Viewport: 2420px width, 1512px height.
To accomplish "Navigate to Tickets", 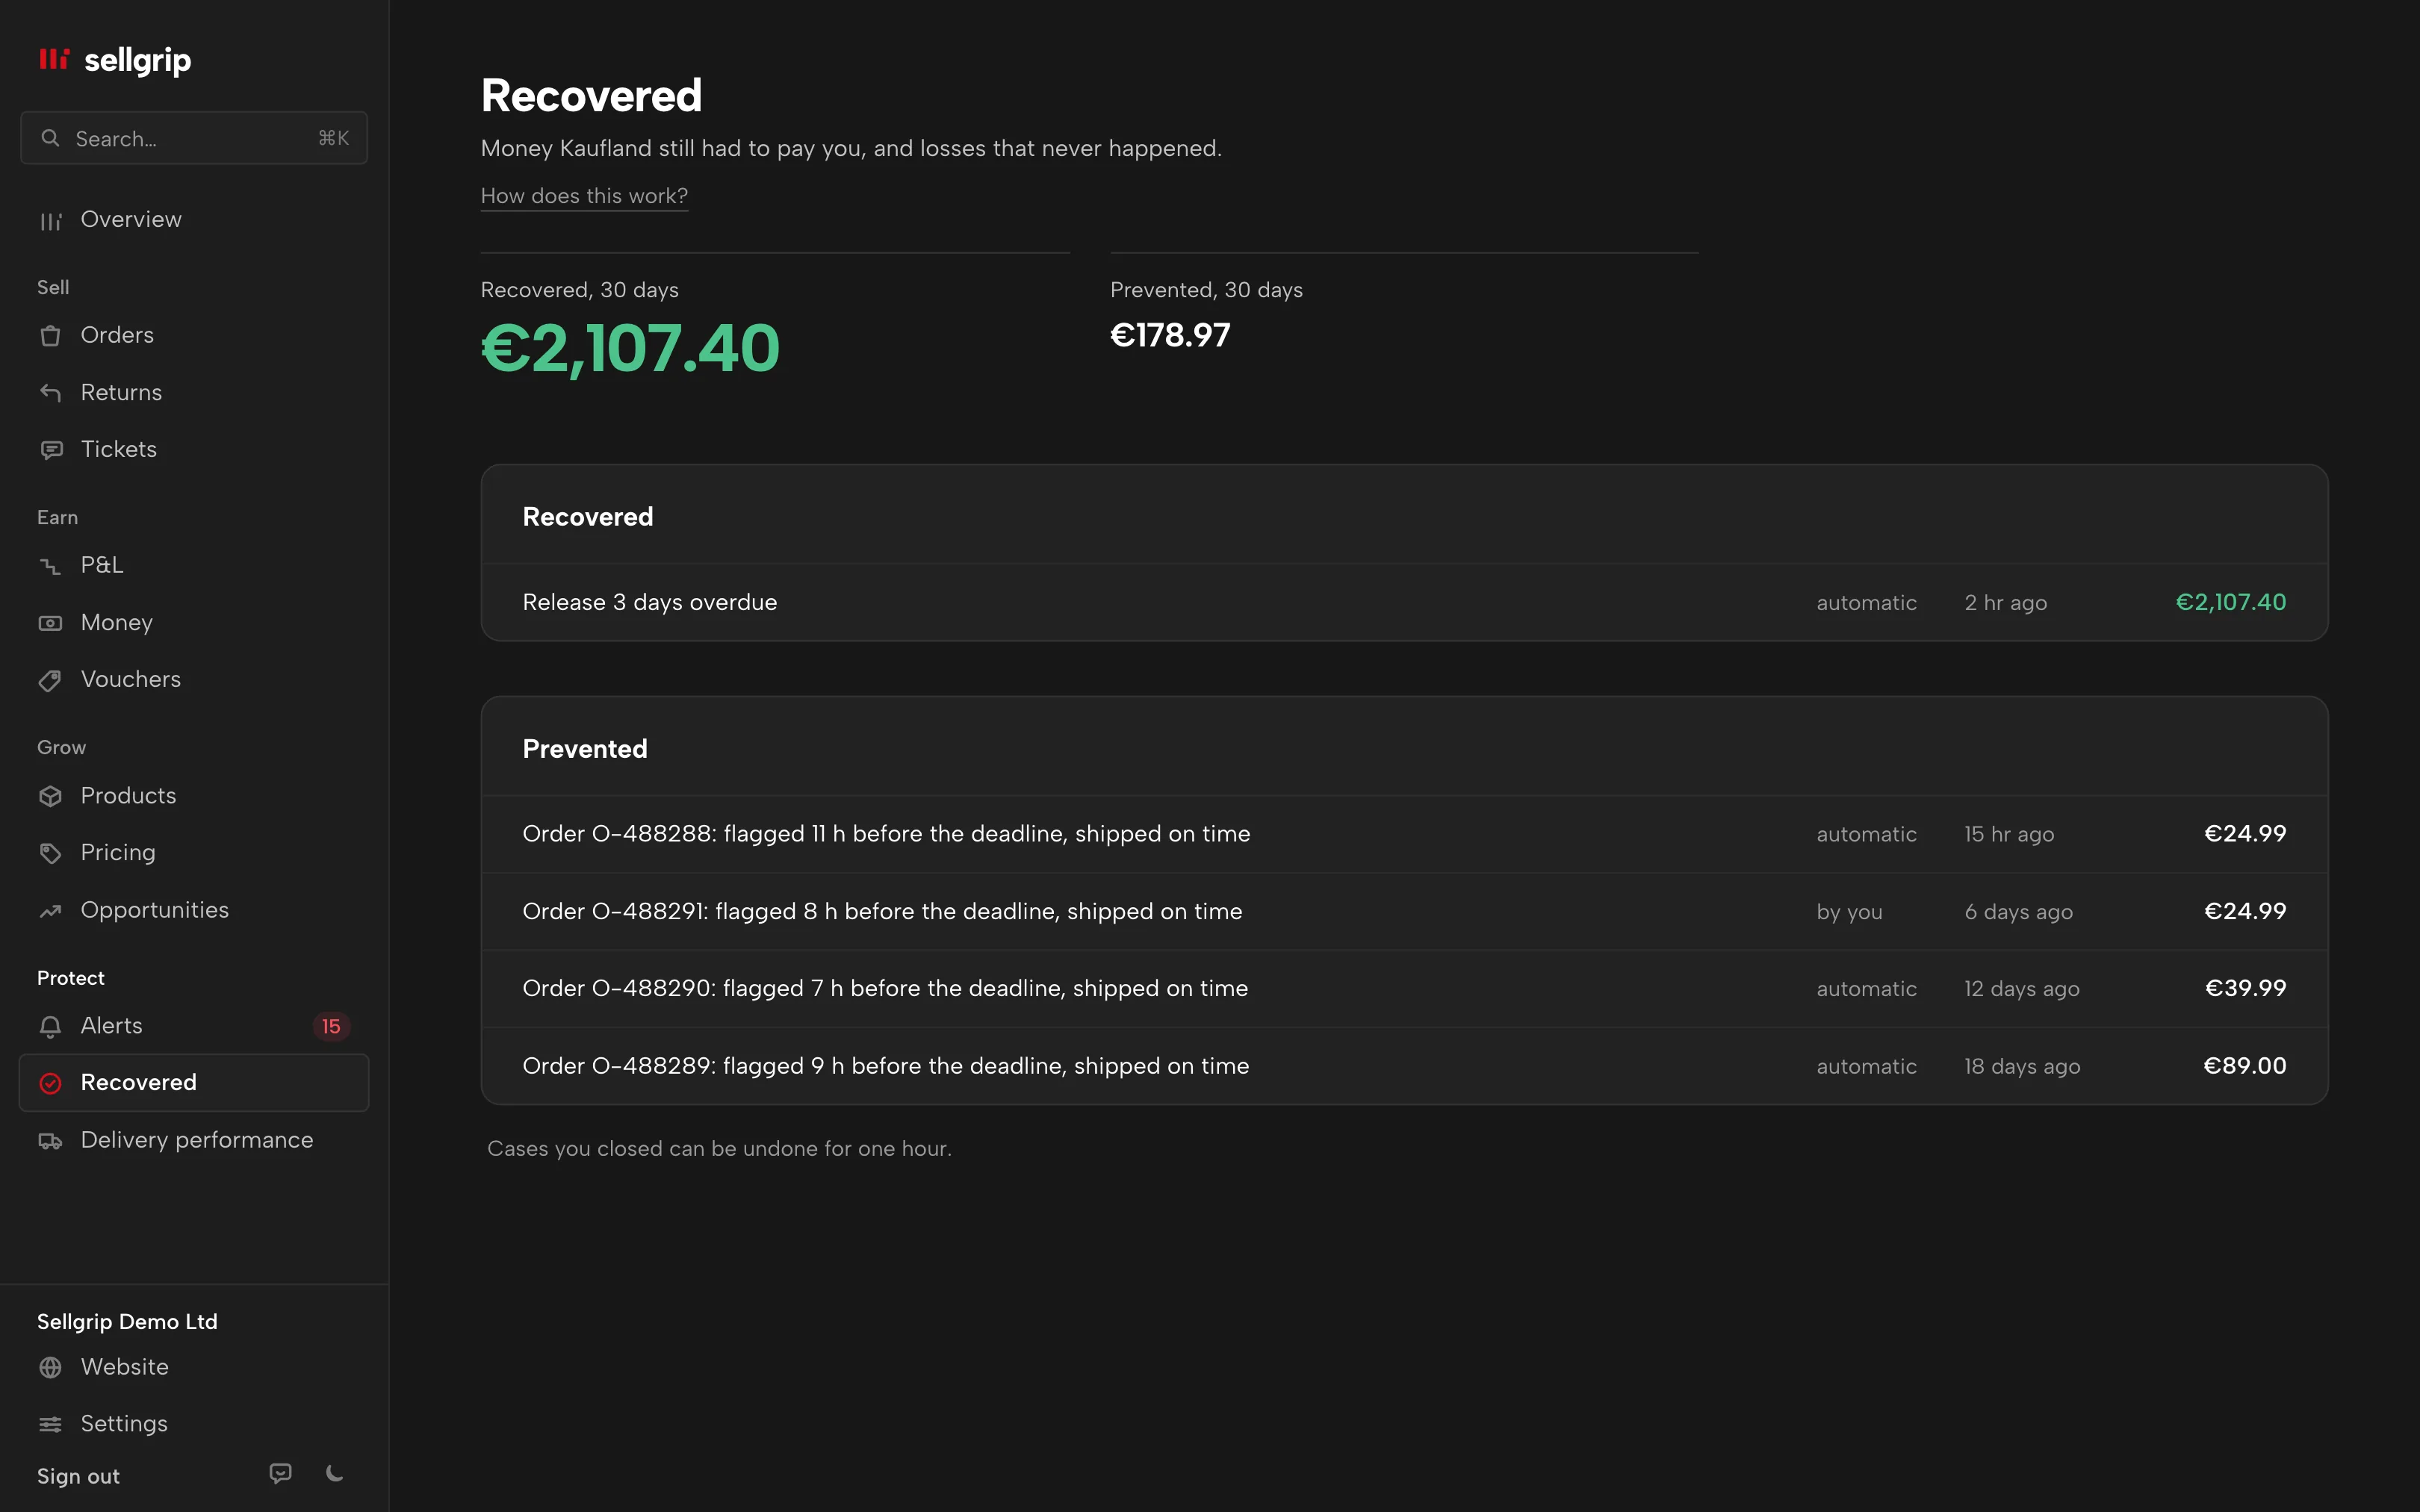I will [x=194, y=450].
